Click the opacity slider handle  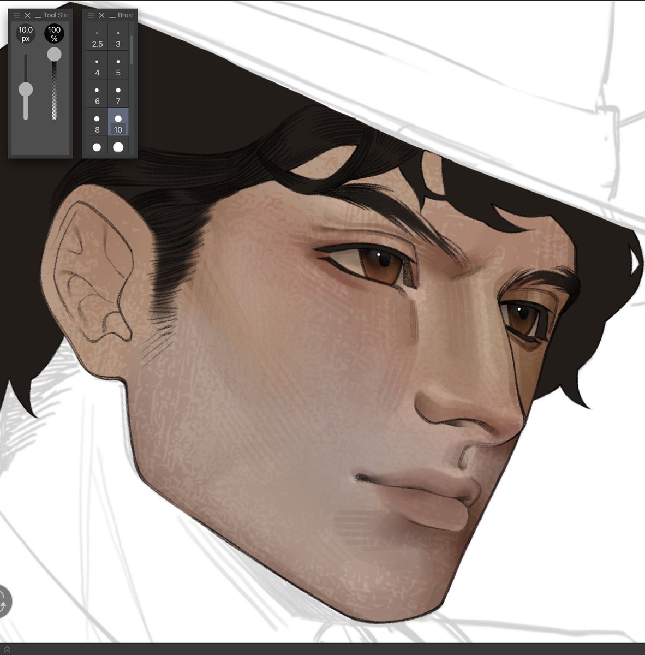click(54, 53)
